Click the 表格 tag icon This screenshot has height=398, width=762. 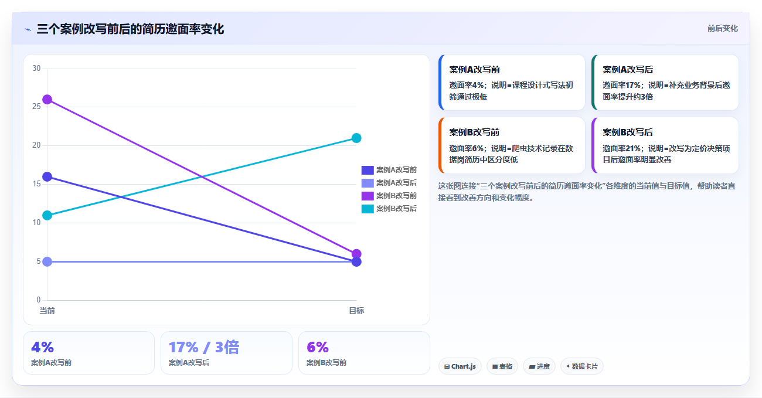click(495, 367)
